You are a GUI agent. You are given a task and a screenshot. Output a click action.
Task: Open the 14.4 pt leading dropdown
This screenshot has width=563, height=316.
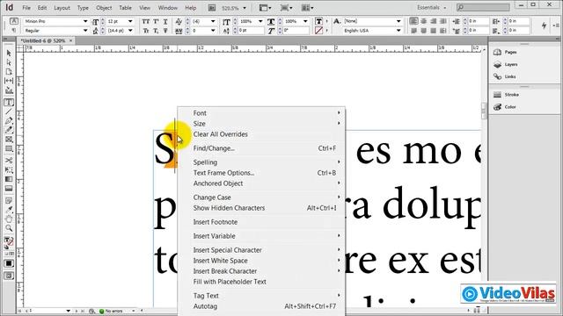(130, 31)
